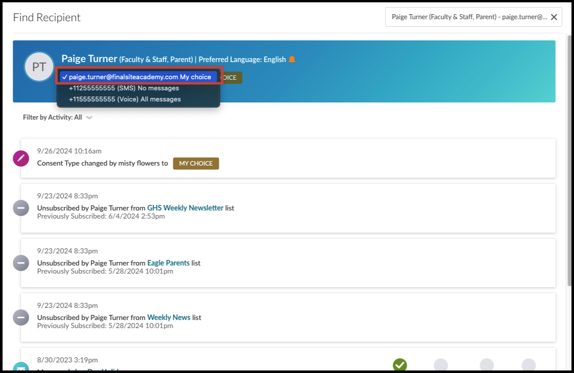The height and width of the screenshot is (373, 574).
Task: Click the Paige Turner recipient search box
Action: coord(473,17)
